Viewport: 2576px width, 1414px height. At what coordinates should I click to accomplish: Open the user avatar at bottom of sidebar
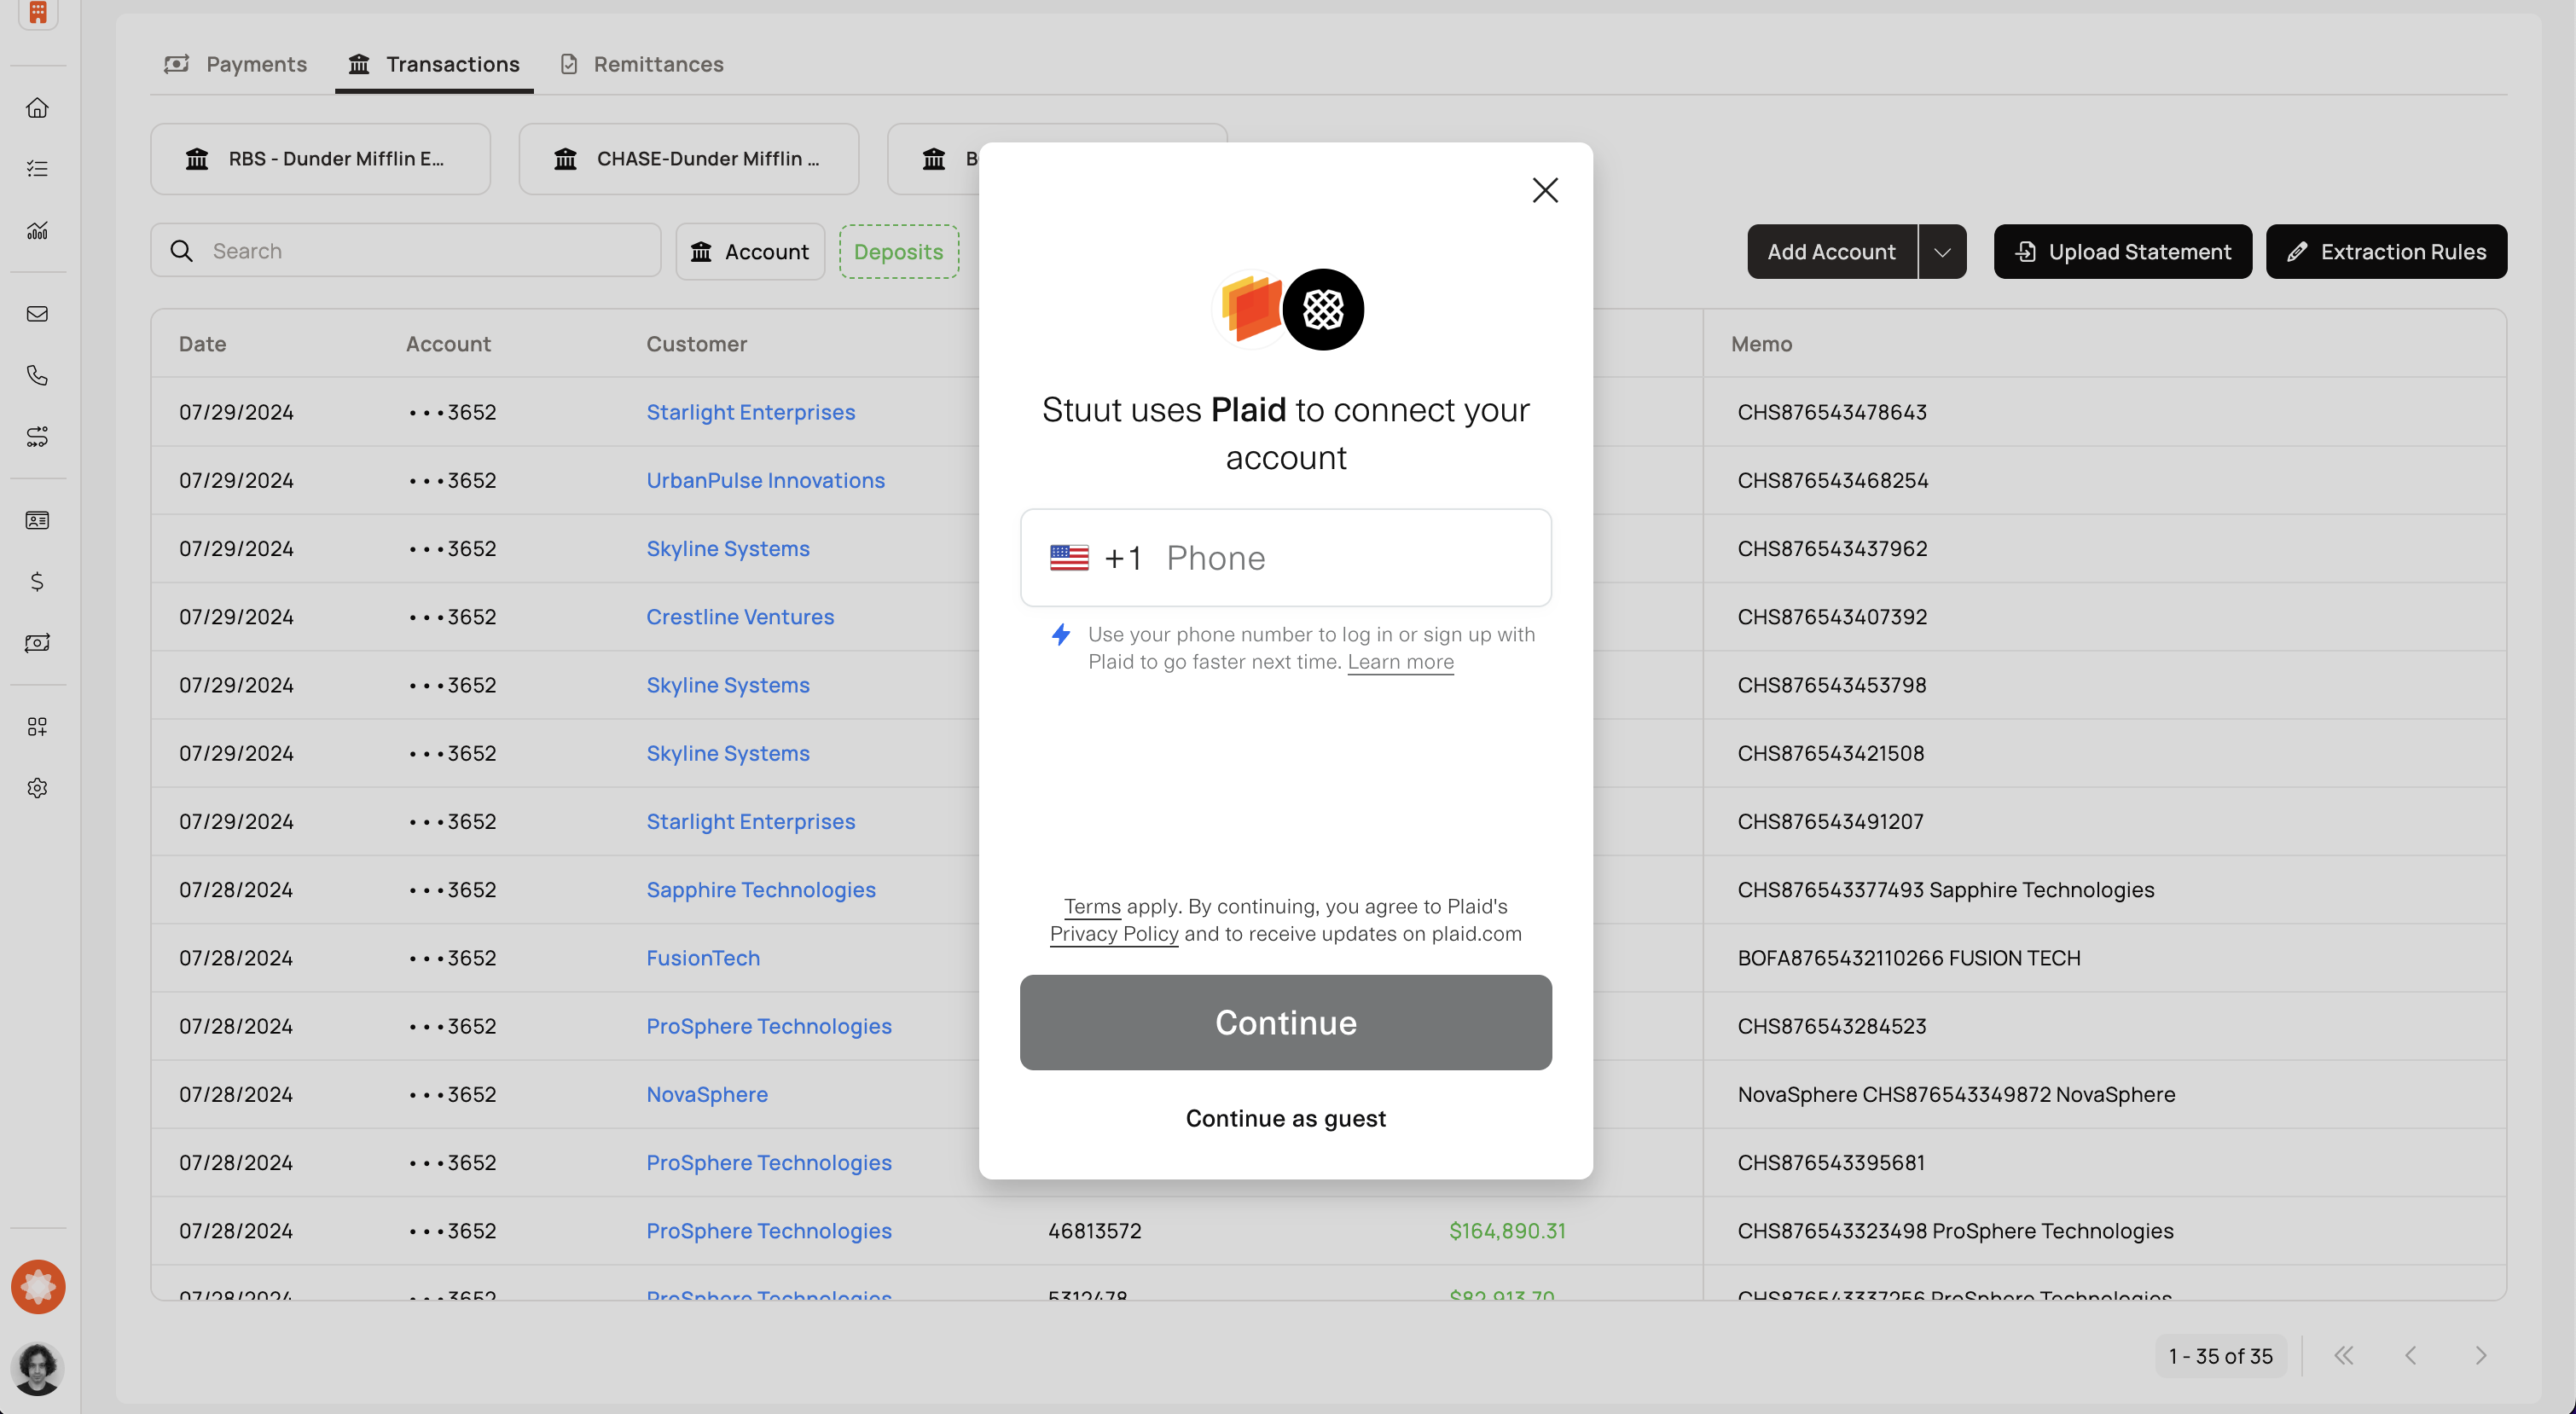[37, 1368]
